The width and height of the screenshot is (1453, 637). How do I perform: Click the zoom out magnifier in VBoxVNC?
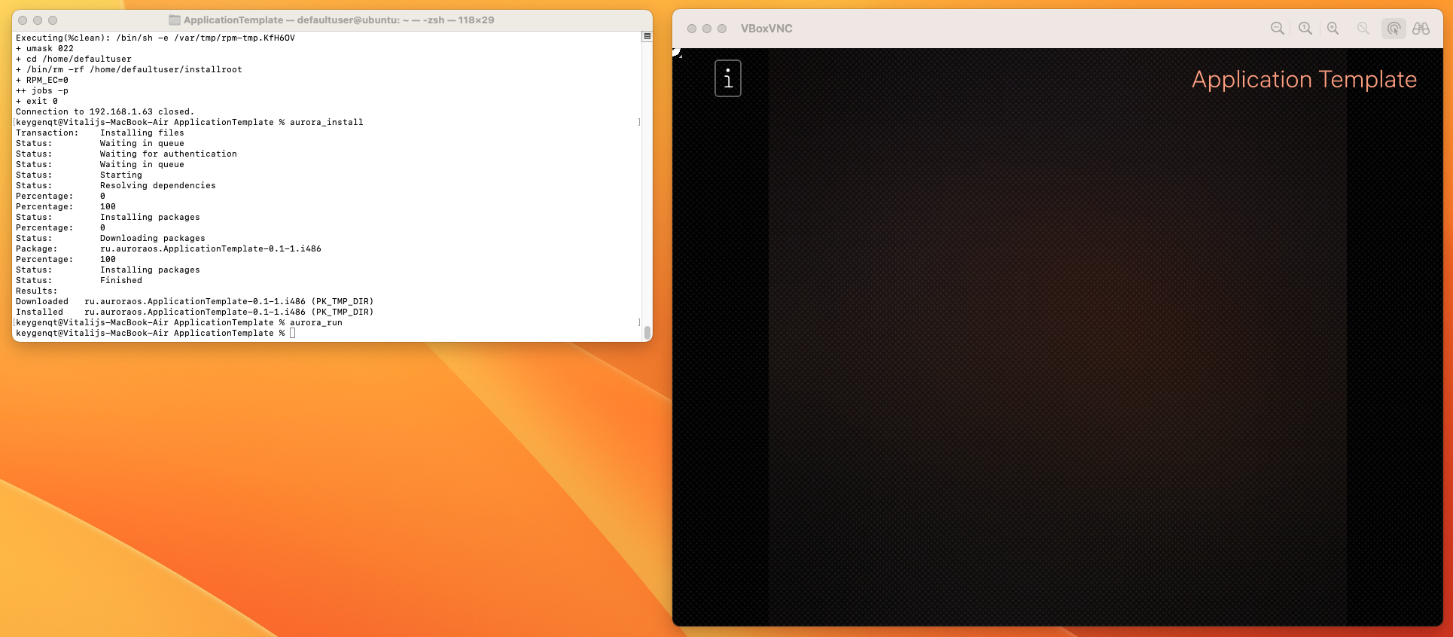1277,29
